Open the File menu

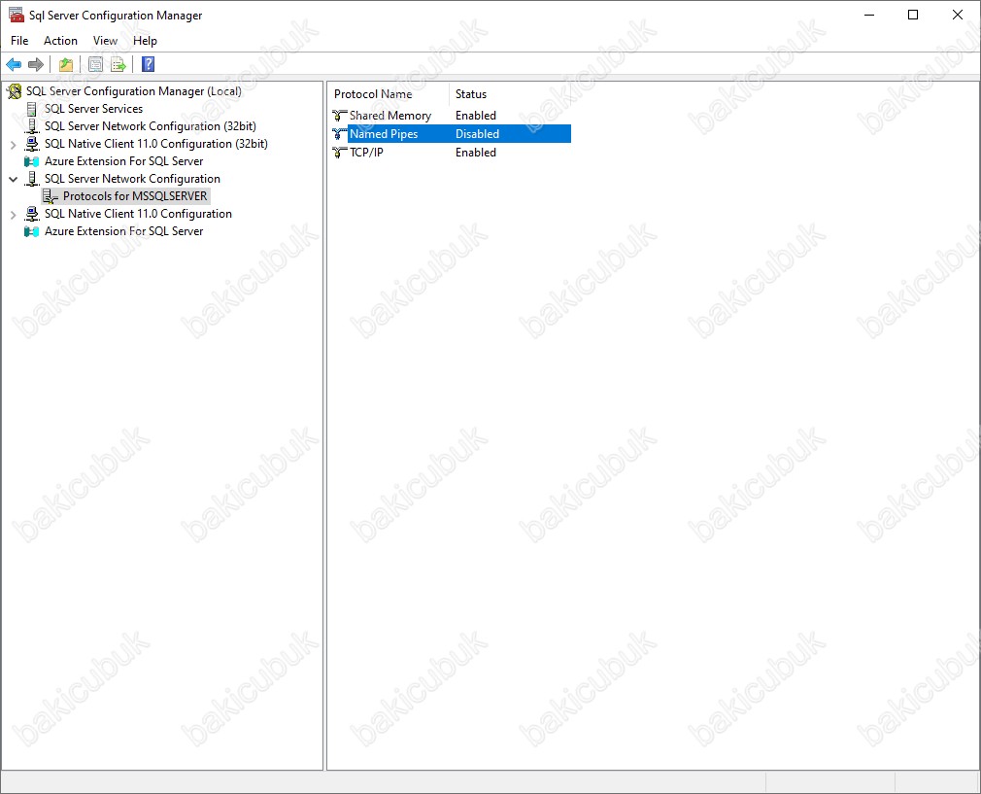click(19, 41)
